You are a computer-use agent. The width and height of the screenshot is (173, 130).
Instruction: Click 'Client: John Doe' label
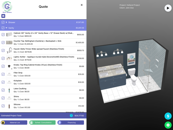pos(127,8)
